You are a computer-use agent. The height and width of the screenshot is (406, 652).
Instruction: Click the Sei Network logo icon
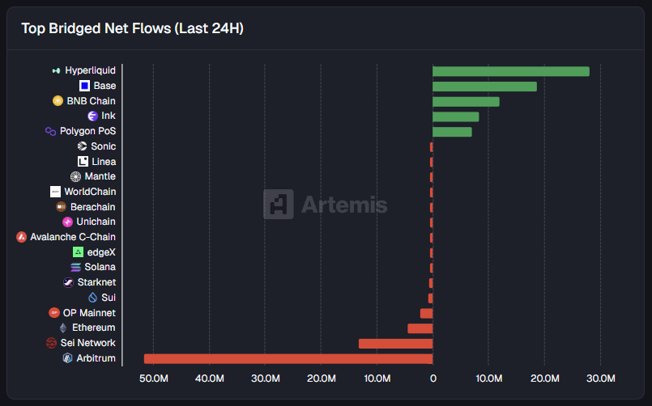click(52, 343)
